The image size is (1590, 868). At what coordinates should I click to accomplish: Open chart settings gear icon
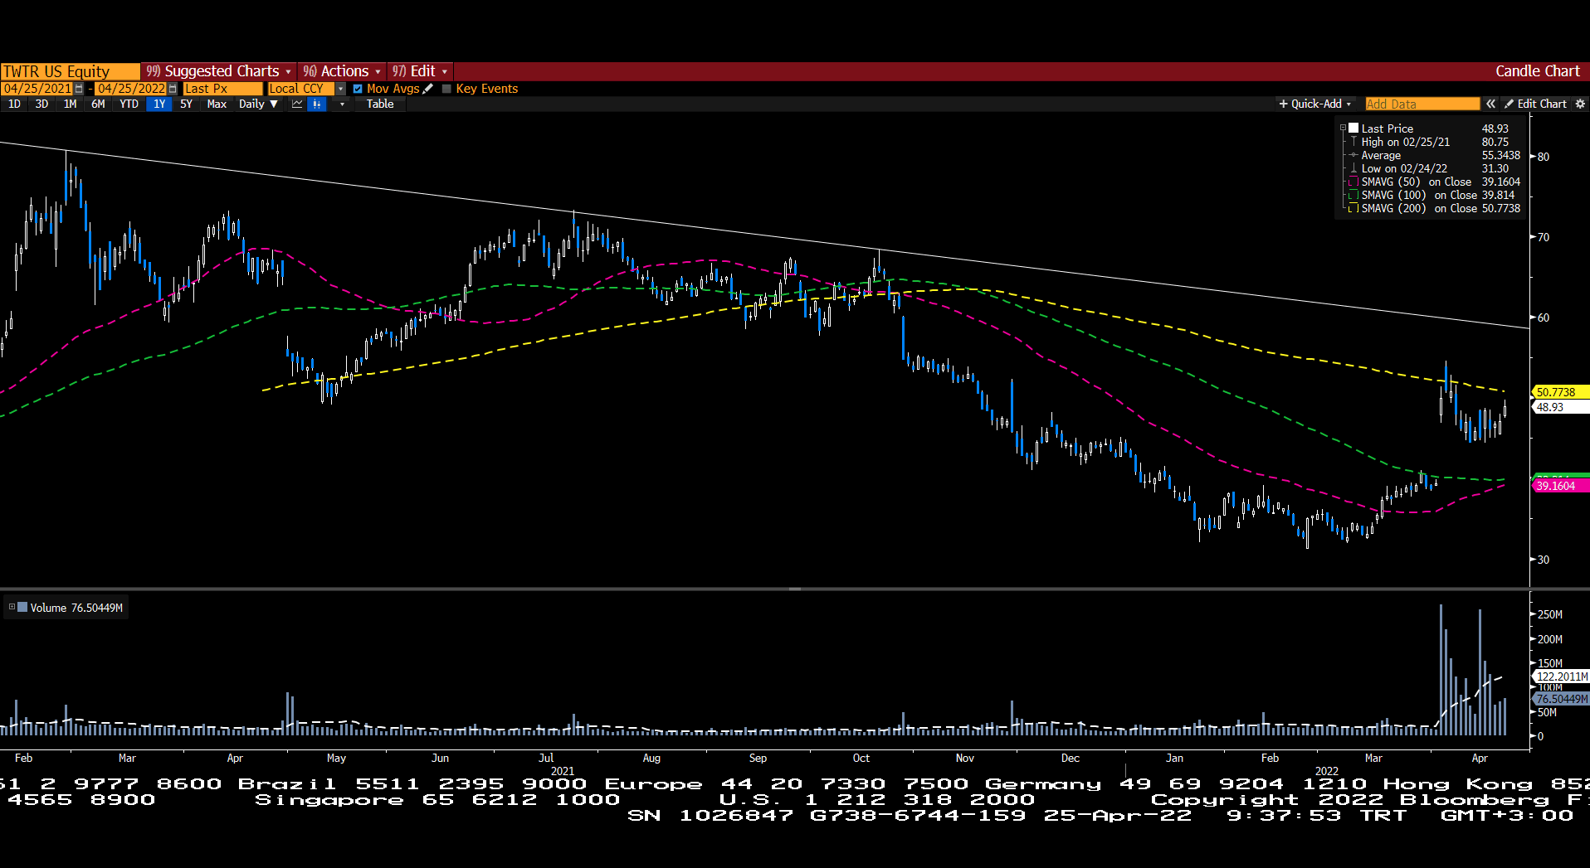pyautogui.click(x=1580, y=104)
